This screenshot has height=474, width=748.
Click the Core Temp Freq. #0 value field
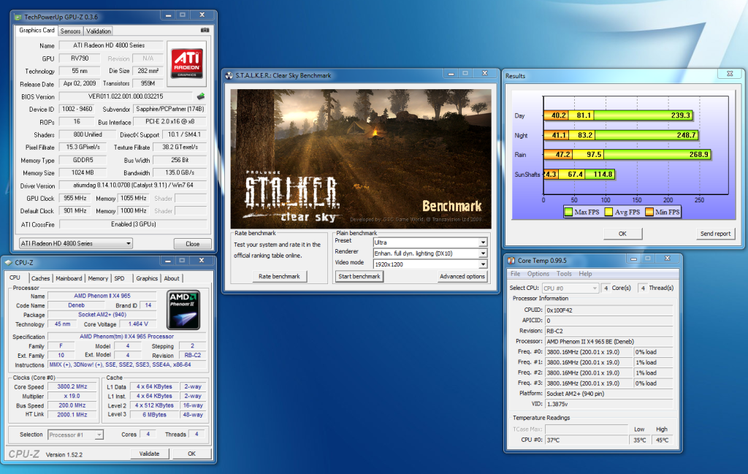pyautogui.click(x=589, y=352)
